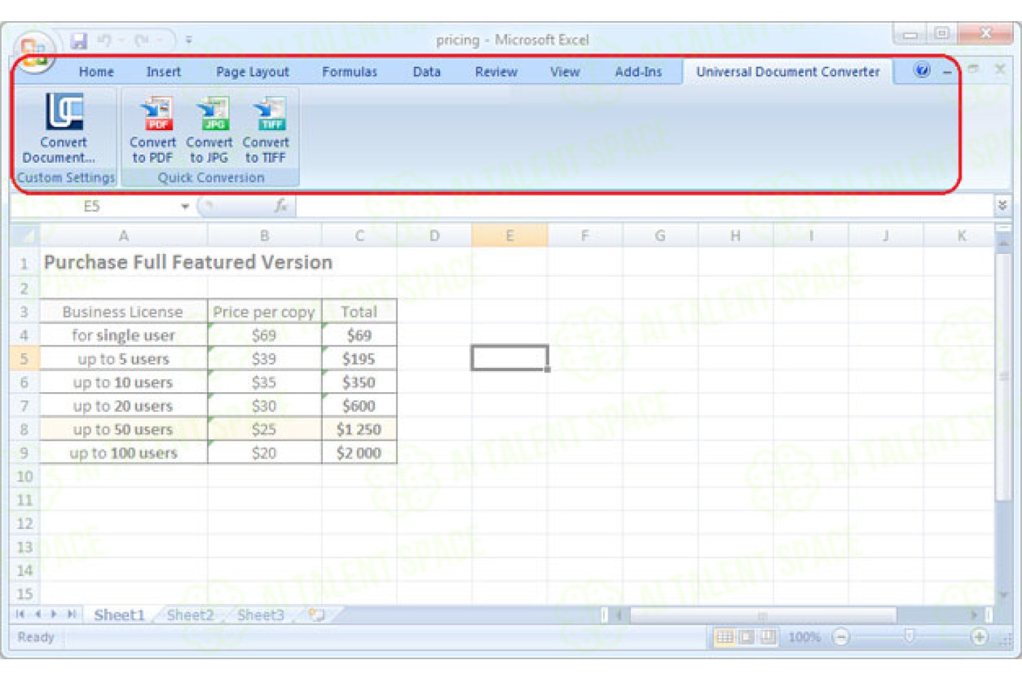Redo the last action

coord(142,41)
